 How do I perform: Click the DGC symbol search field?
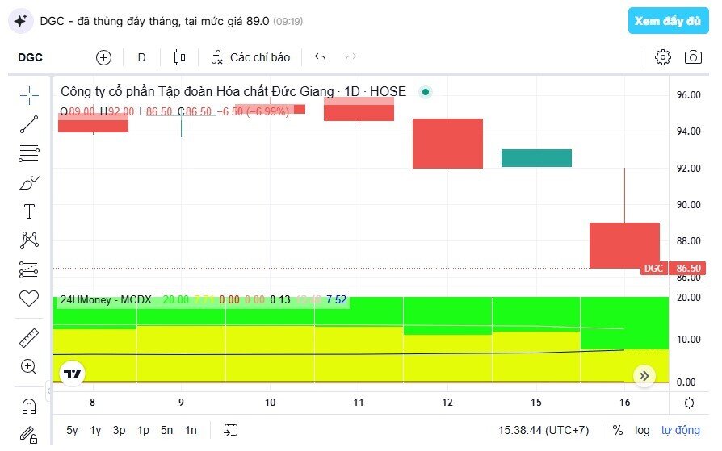tap(31, 57)
